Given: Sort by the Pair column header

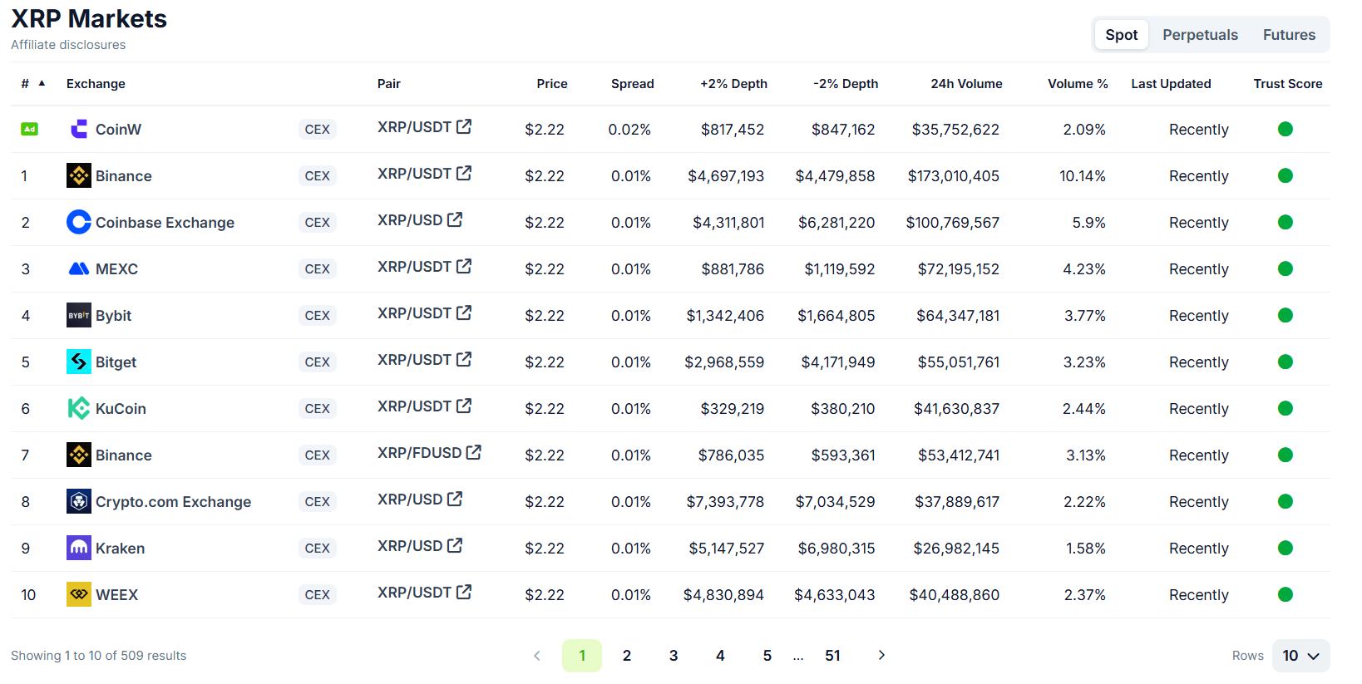Looking at the screenshot, I should (x=389, y=84).
